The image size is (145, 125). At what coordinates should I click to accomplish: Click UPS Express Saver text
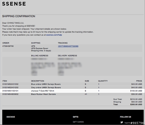tap(40, 48)
